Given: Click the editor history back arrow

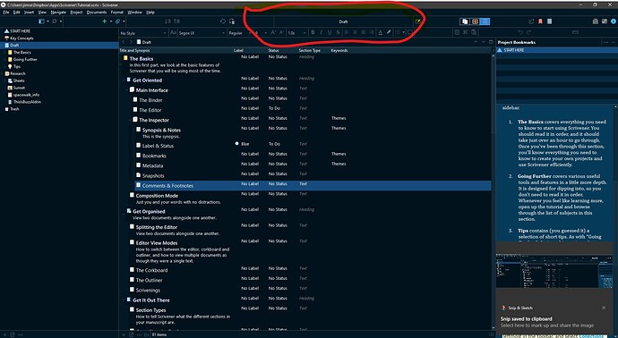Looking at the screenshot, I should click(x=124, y=42).
